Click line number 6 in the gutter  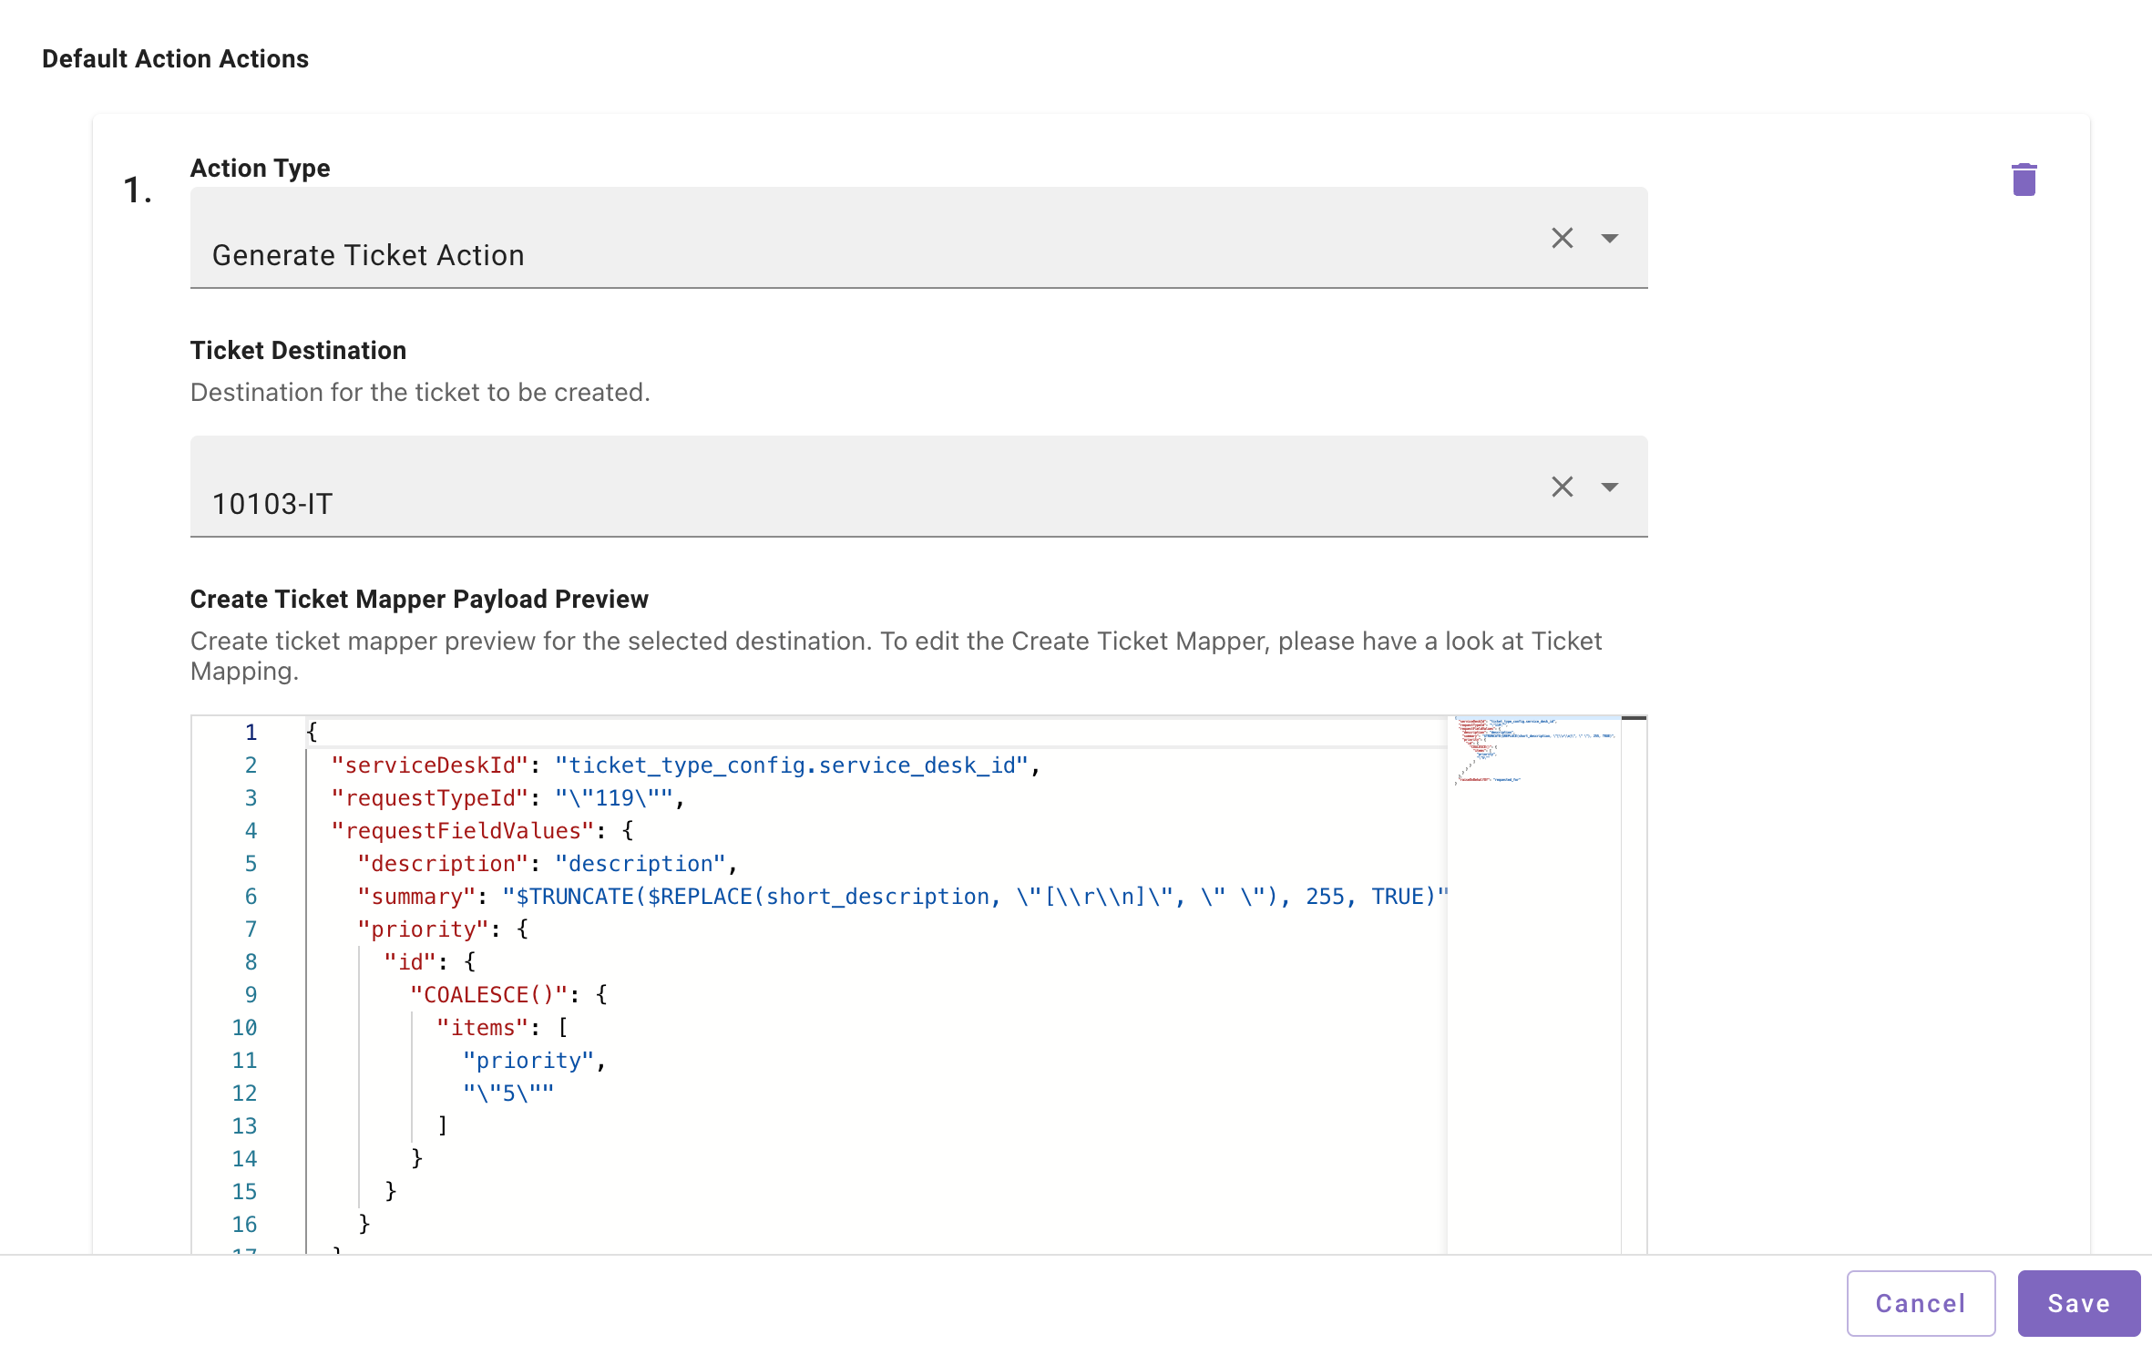coord(251,897)
